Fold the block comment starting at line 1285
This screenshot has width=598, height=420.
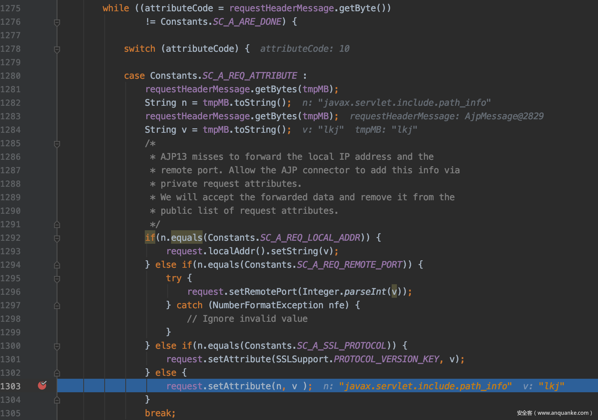[x=57, y=144]
